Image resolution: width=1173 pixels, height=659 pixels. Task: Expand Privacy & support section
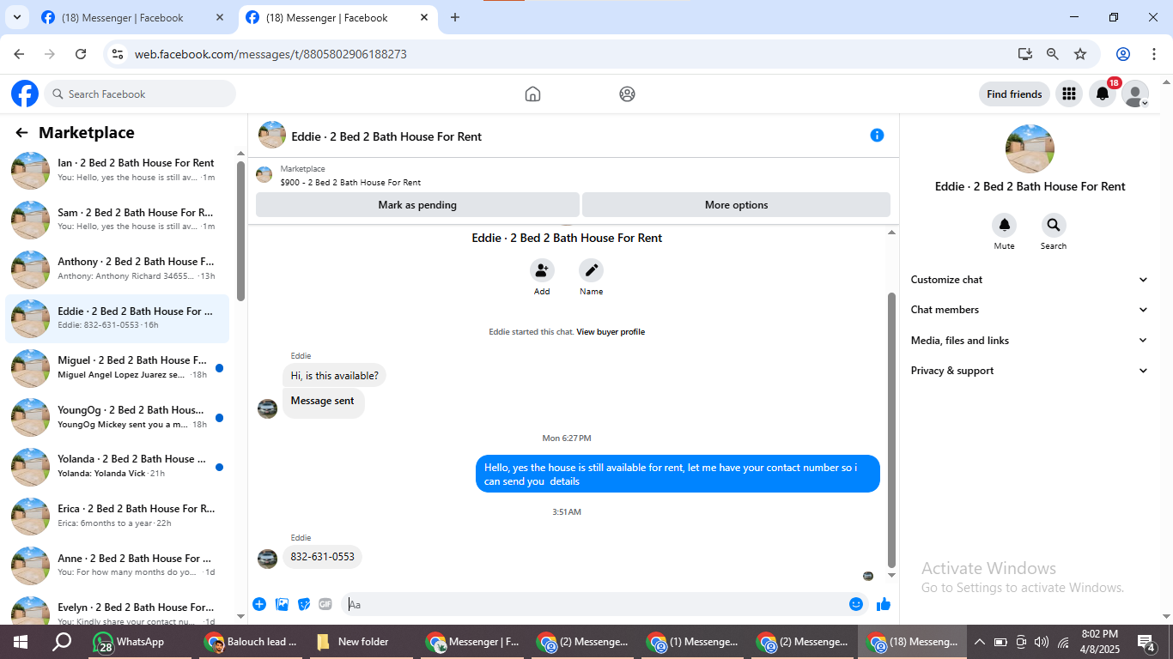[1029, 371]
